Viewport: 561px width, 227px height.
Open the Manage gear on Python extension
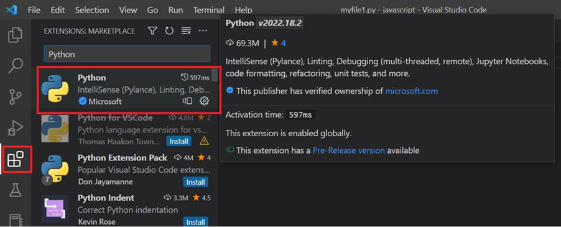(x=204, y=101)
